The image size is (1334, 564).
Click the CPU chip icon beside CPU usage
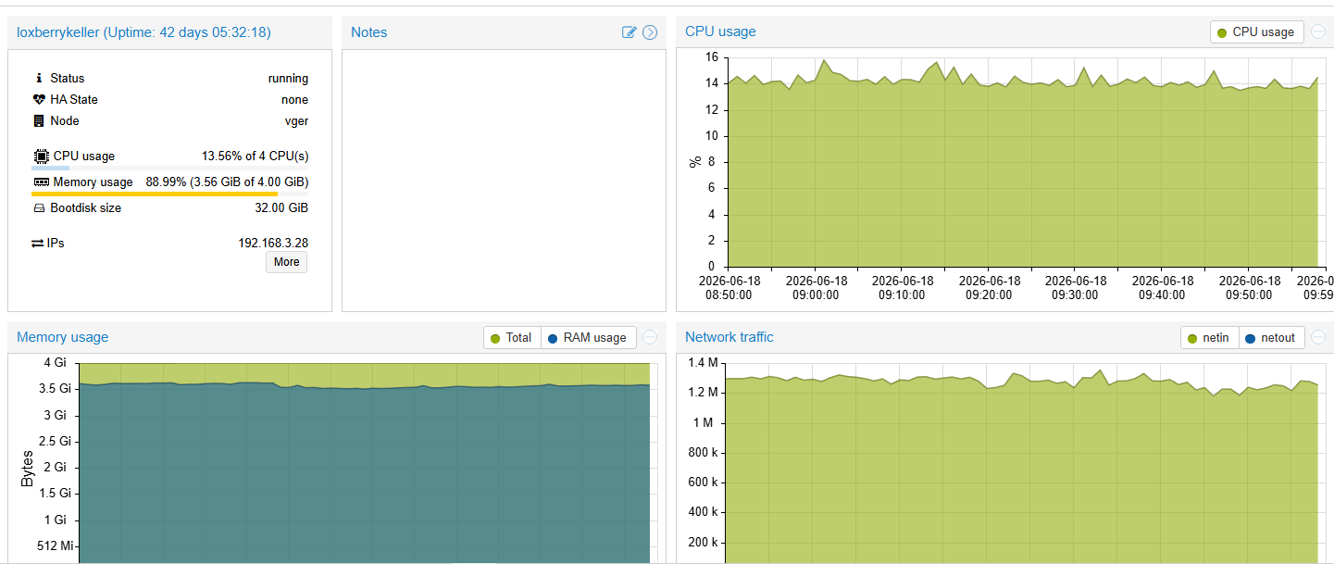pos(41,157)
